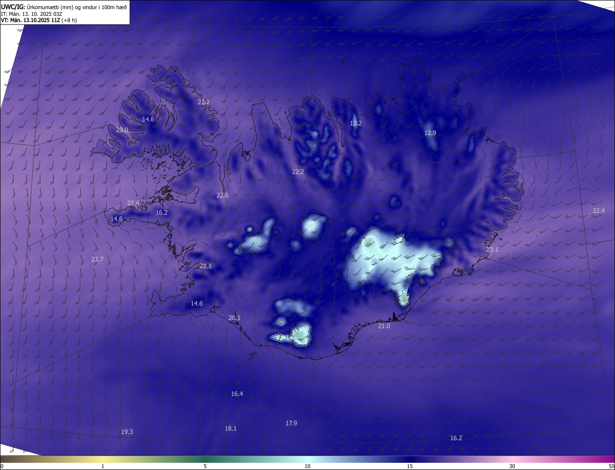Select the 23.0 value label
Screen dimensions: 615x470
(x=122, y=130)
